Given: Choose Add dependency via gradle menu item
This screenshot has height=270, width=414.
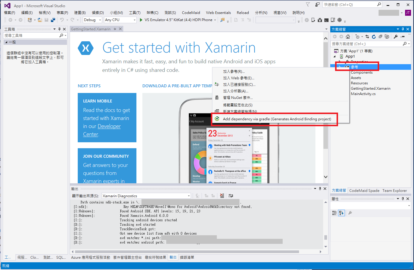Looking at the screenshot, I should click(277, 119).
